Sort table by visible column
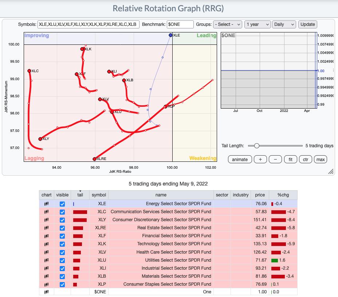338x297 pixels. pos(62,195)
